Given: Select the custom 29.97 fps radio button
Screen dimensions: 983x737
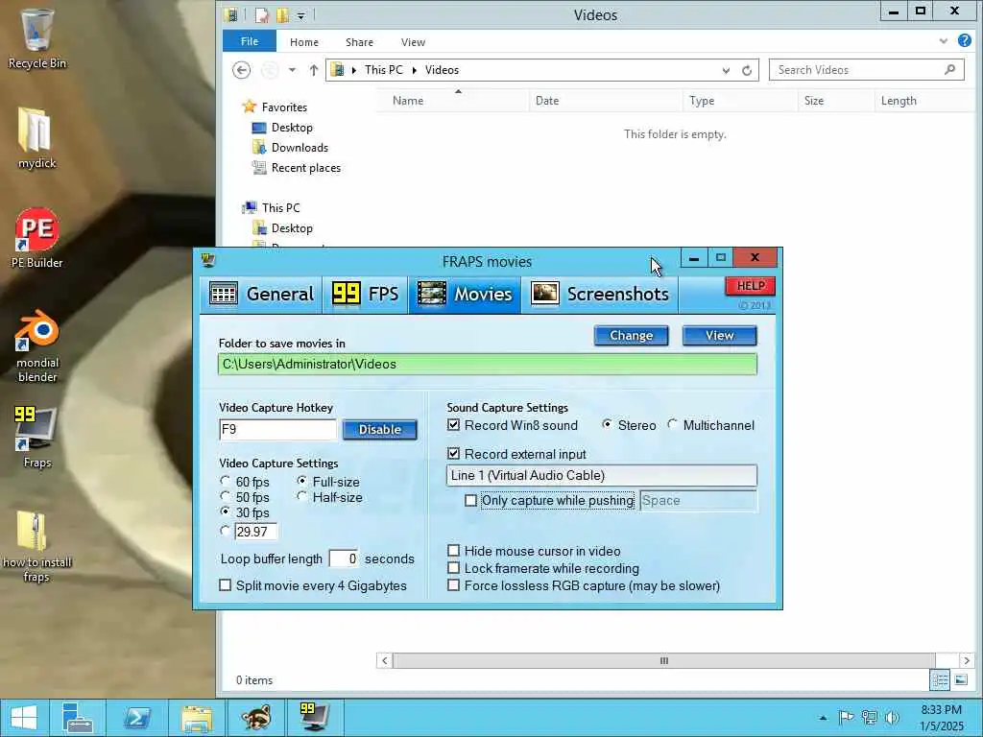Looking at the screenshot, I should coord(225,531).
